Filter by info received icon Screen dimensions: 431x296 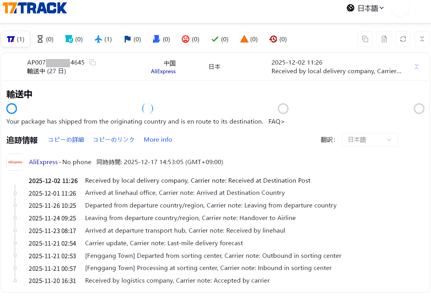(74, 39)
